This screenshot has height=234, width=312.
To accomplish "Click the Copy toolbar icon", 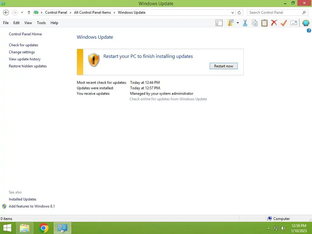I will pos(255,23).
